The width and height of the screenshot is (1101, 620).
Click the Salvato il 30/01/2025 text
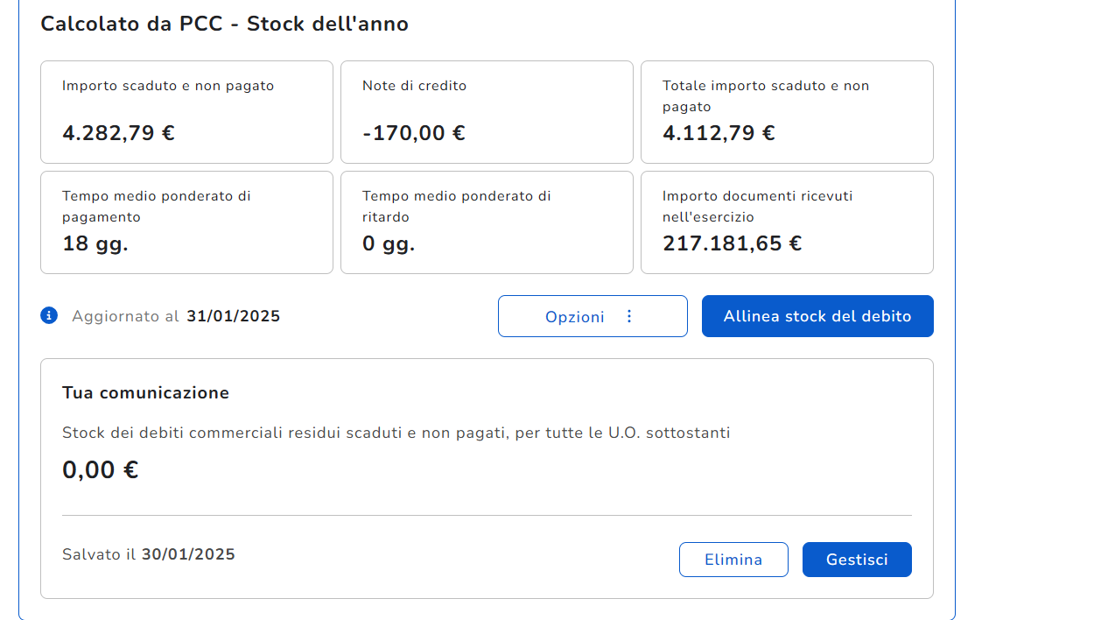pyautogui.click(x=148, y=554)
